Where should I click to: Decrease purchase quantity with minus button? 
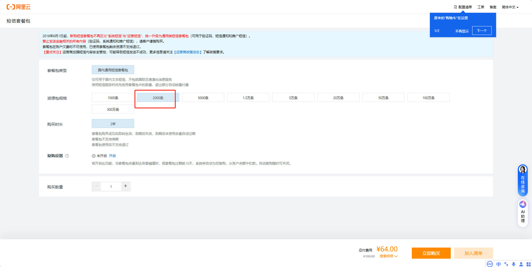click(96, 187)
